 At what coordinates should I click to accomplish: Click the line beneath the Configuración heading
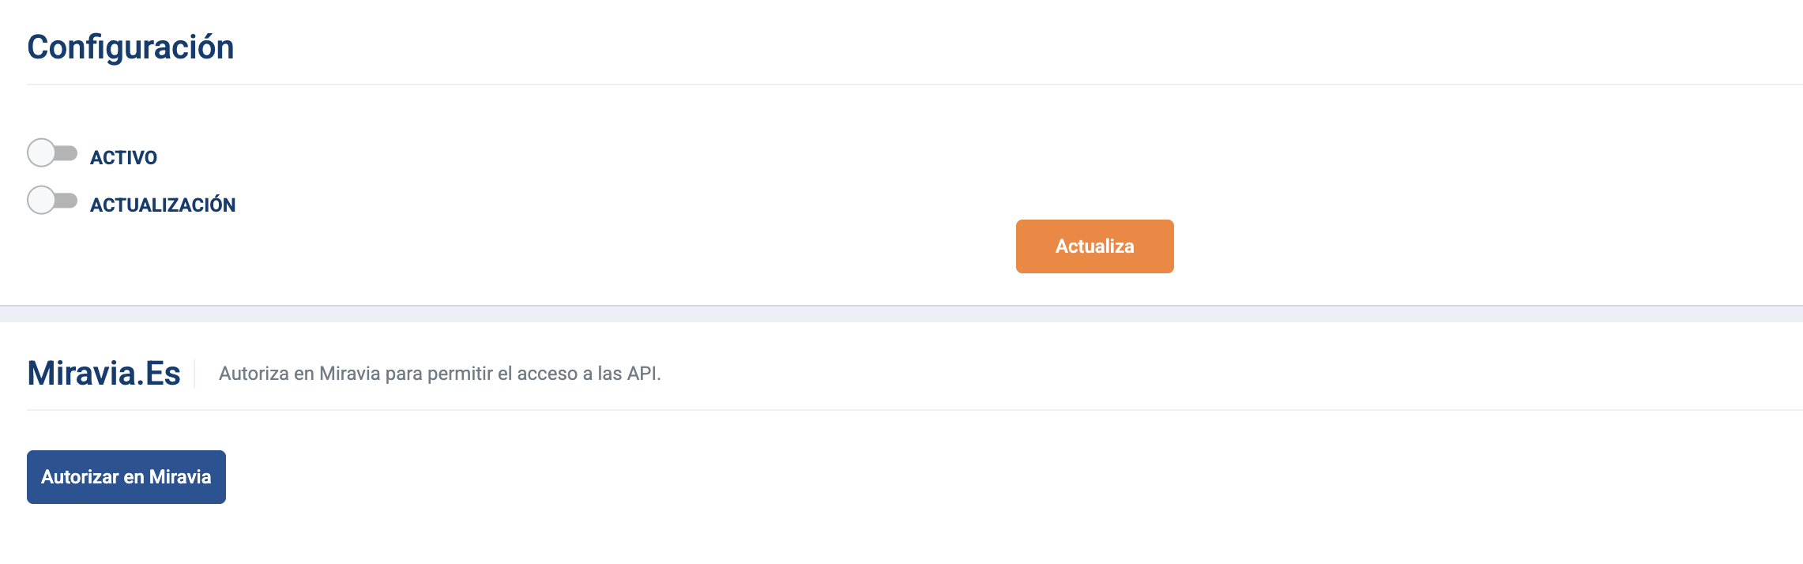point(915,85)
